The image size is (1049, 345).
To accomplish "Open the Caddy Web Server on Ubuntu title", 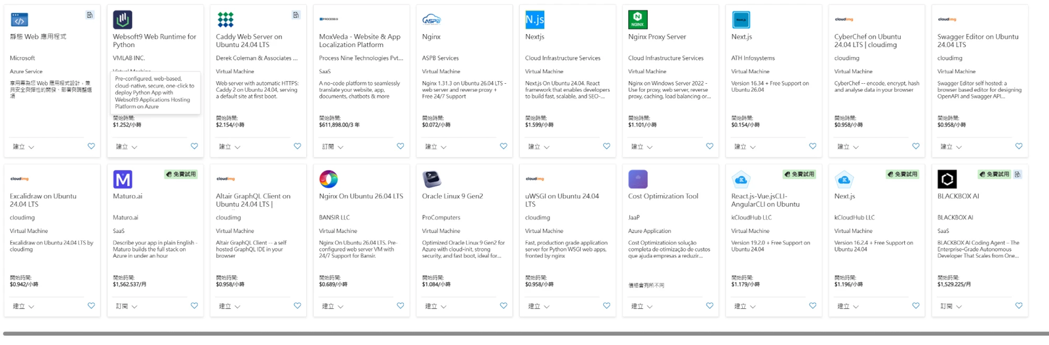I will (249, 41).
